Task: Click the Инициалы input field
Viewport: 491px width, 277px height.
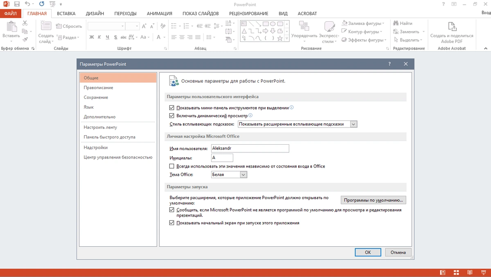Action: 222,158
